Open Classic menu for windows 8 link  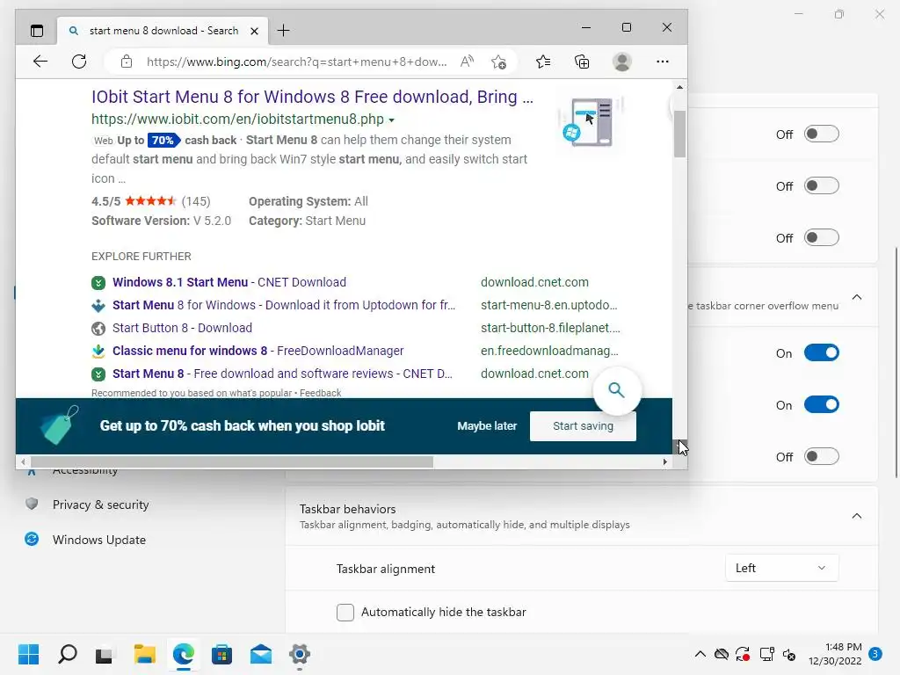258,351
